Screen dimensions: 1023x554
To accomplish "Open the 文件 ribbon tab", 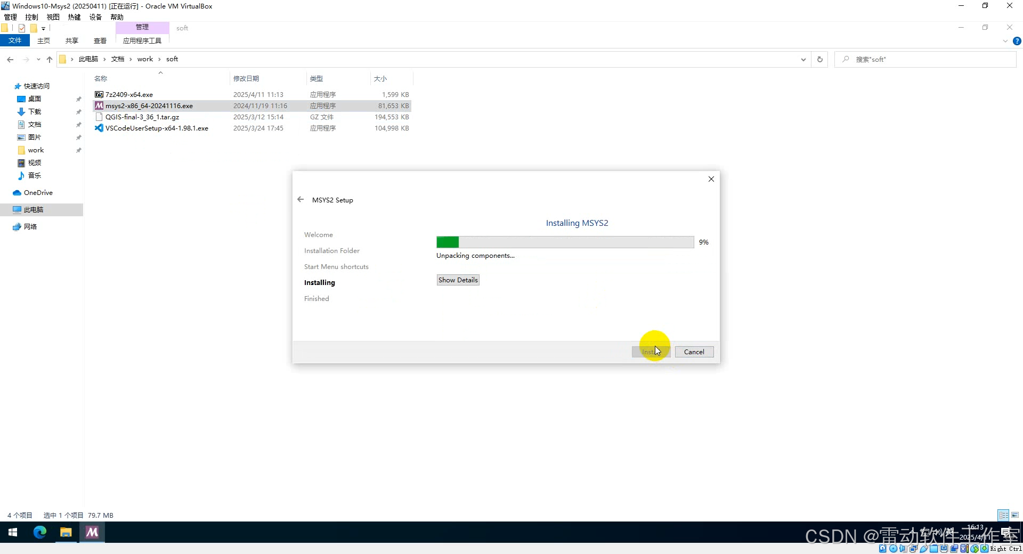I will 15,40.
